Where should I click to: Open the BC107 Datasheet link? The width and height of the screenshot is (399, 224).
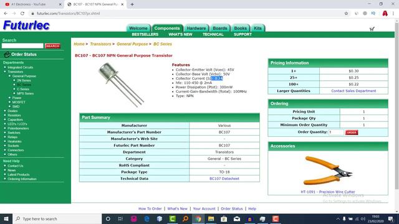click(224, 179)
